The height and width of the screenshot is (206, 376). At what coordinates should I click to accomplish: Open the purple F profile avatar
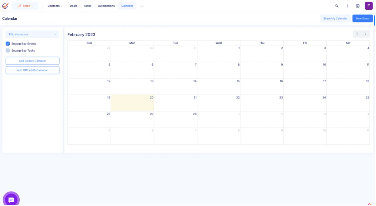coord(369,6)
